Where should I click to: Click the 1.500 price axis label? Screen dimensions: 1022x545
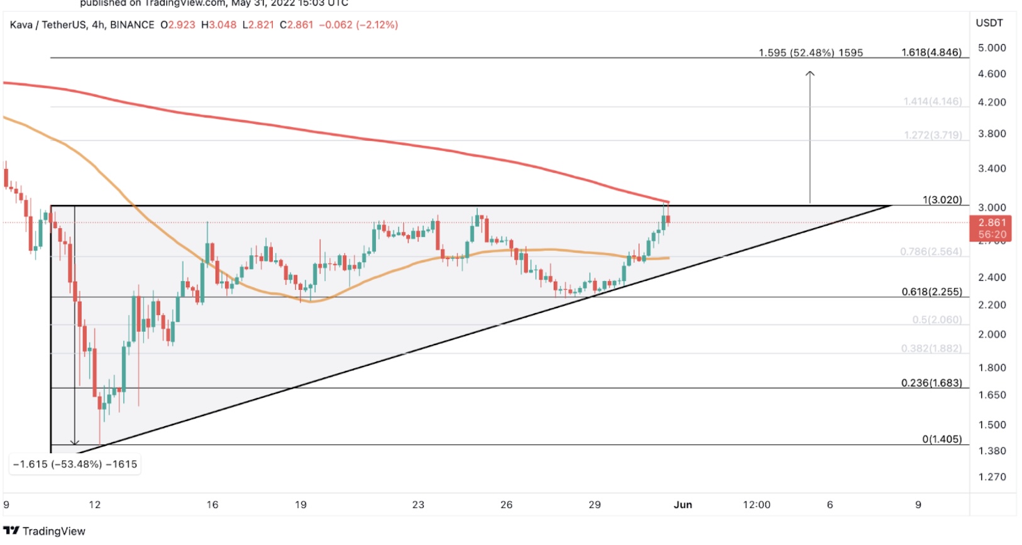(x=992, y=425)
